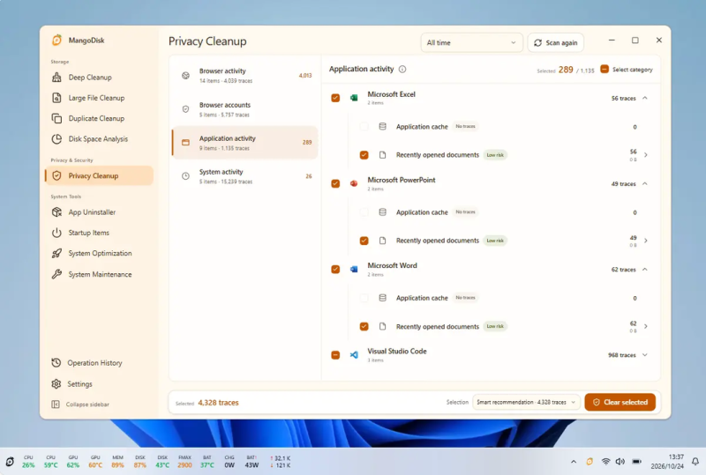Open Deep Cleanup broom icon
706x475 pixels.
tap(56, 78)
